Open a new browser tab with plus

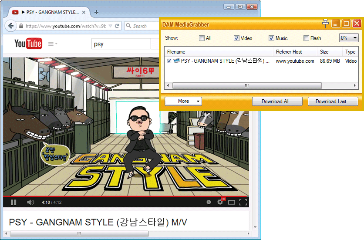point(96,12)
